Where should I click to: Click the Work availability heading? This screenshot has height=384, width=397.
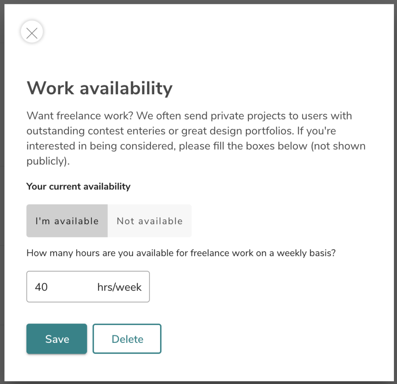tap(99, 88)
